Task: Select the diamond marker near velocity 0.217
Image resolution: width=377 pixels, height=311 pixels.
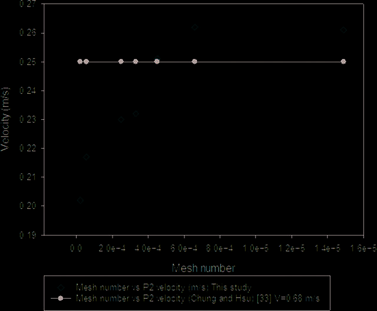Action: point(87,158)
